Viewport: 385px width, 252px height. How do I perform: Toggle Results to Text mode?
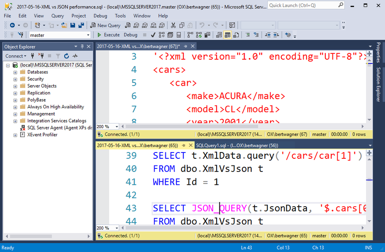coord(220,35)
